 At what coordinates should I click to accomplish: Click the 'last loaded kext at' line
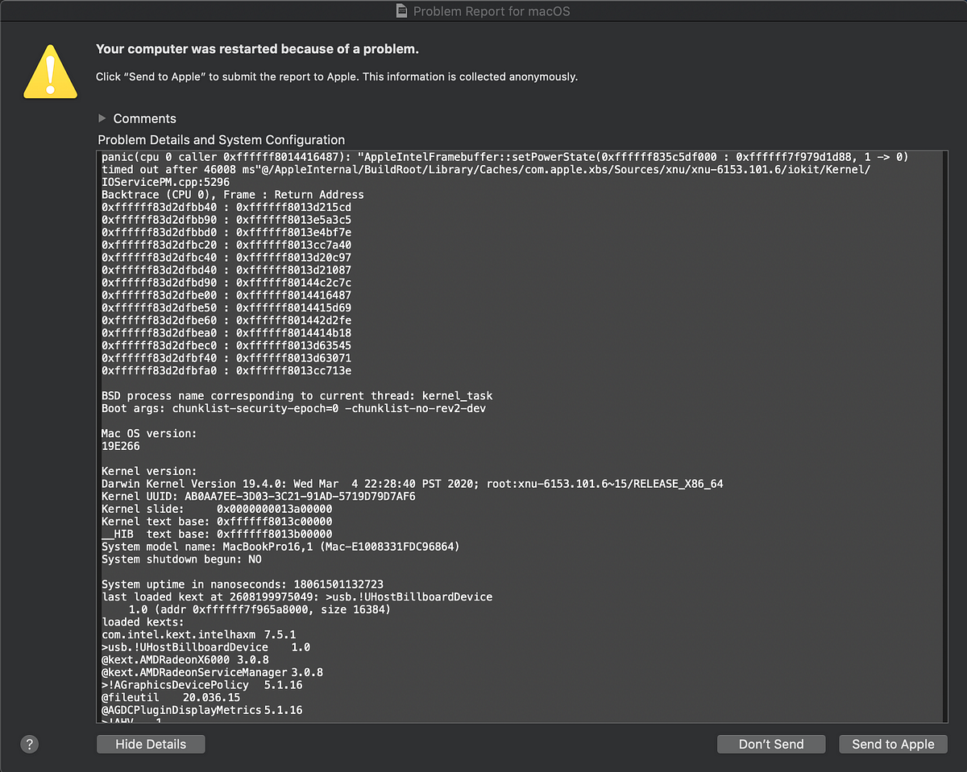click(x=297, y=597)
